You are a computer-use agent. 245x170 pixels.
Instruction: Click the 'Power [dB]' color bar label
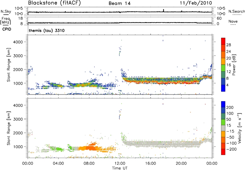tap(234, 65)
